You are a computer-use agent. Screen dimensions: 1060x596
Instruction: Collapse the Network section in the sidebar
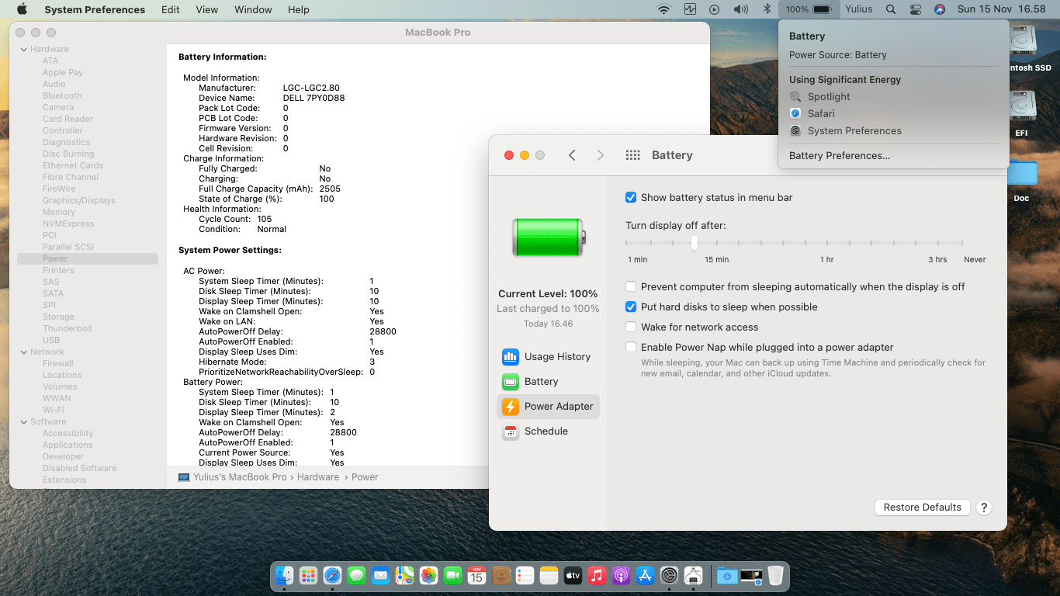(x=23, y=352)
